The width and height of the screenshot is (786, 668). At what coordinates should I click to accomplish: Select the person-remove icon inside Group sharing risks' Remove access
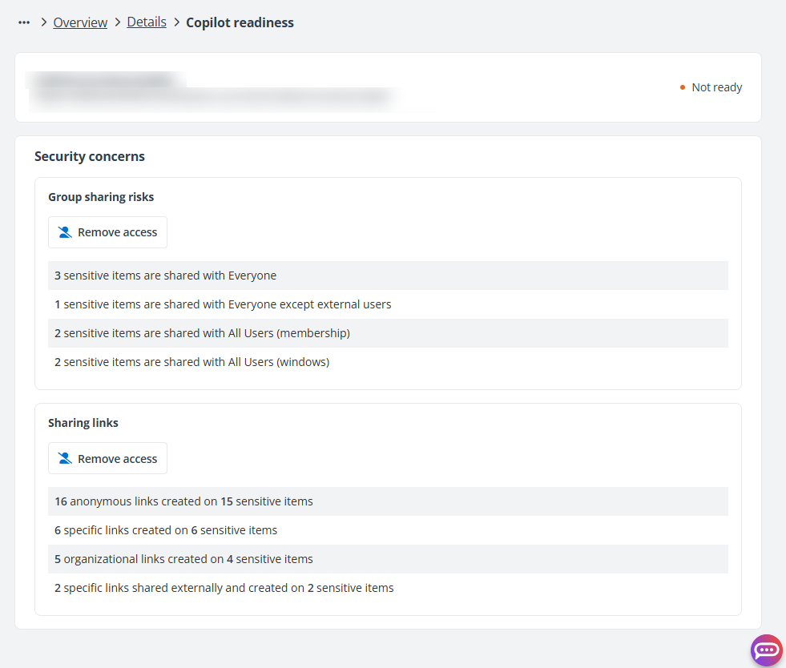pyautogui.click(x=63, y=231)
